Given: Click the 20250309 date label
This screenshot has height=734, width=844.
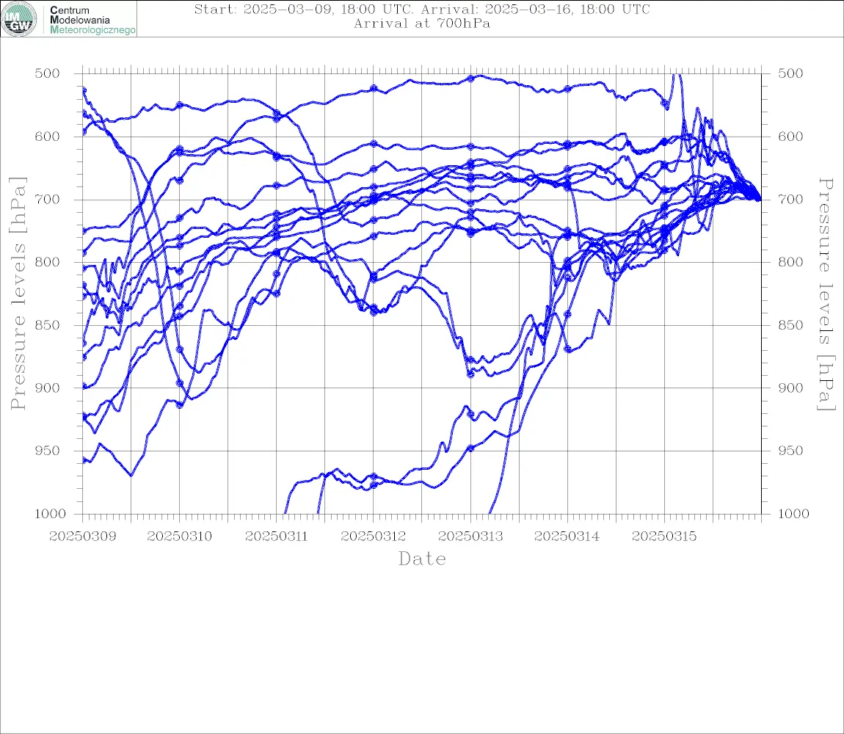Looking at the screenshot, I should click(82, 537).
